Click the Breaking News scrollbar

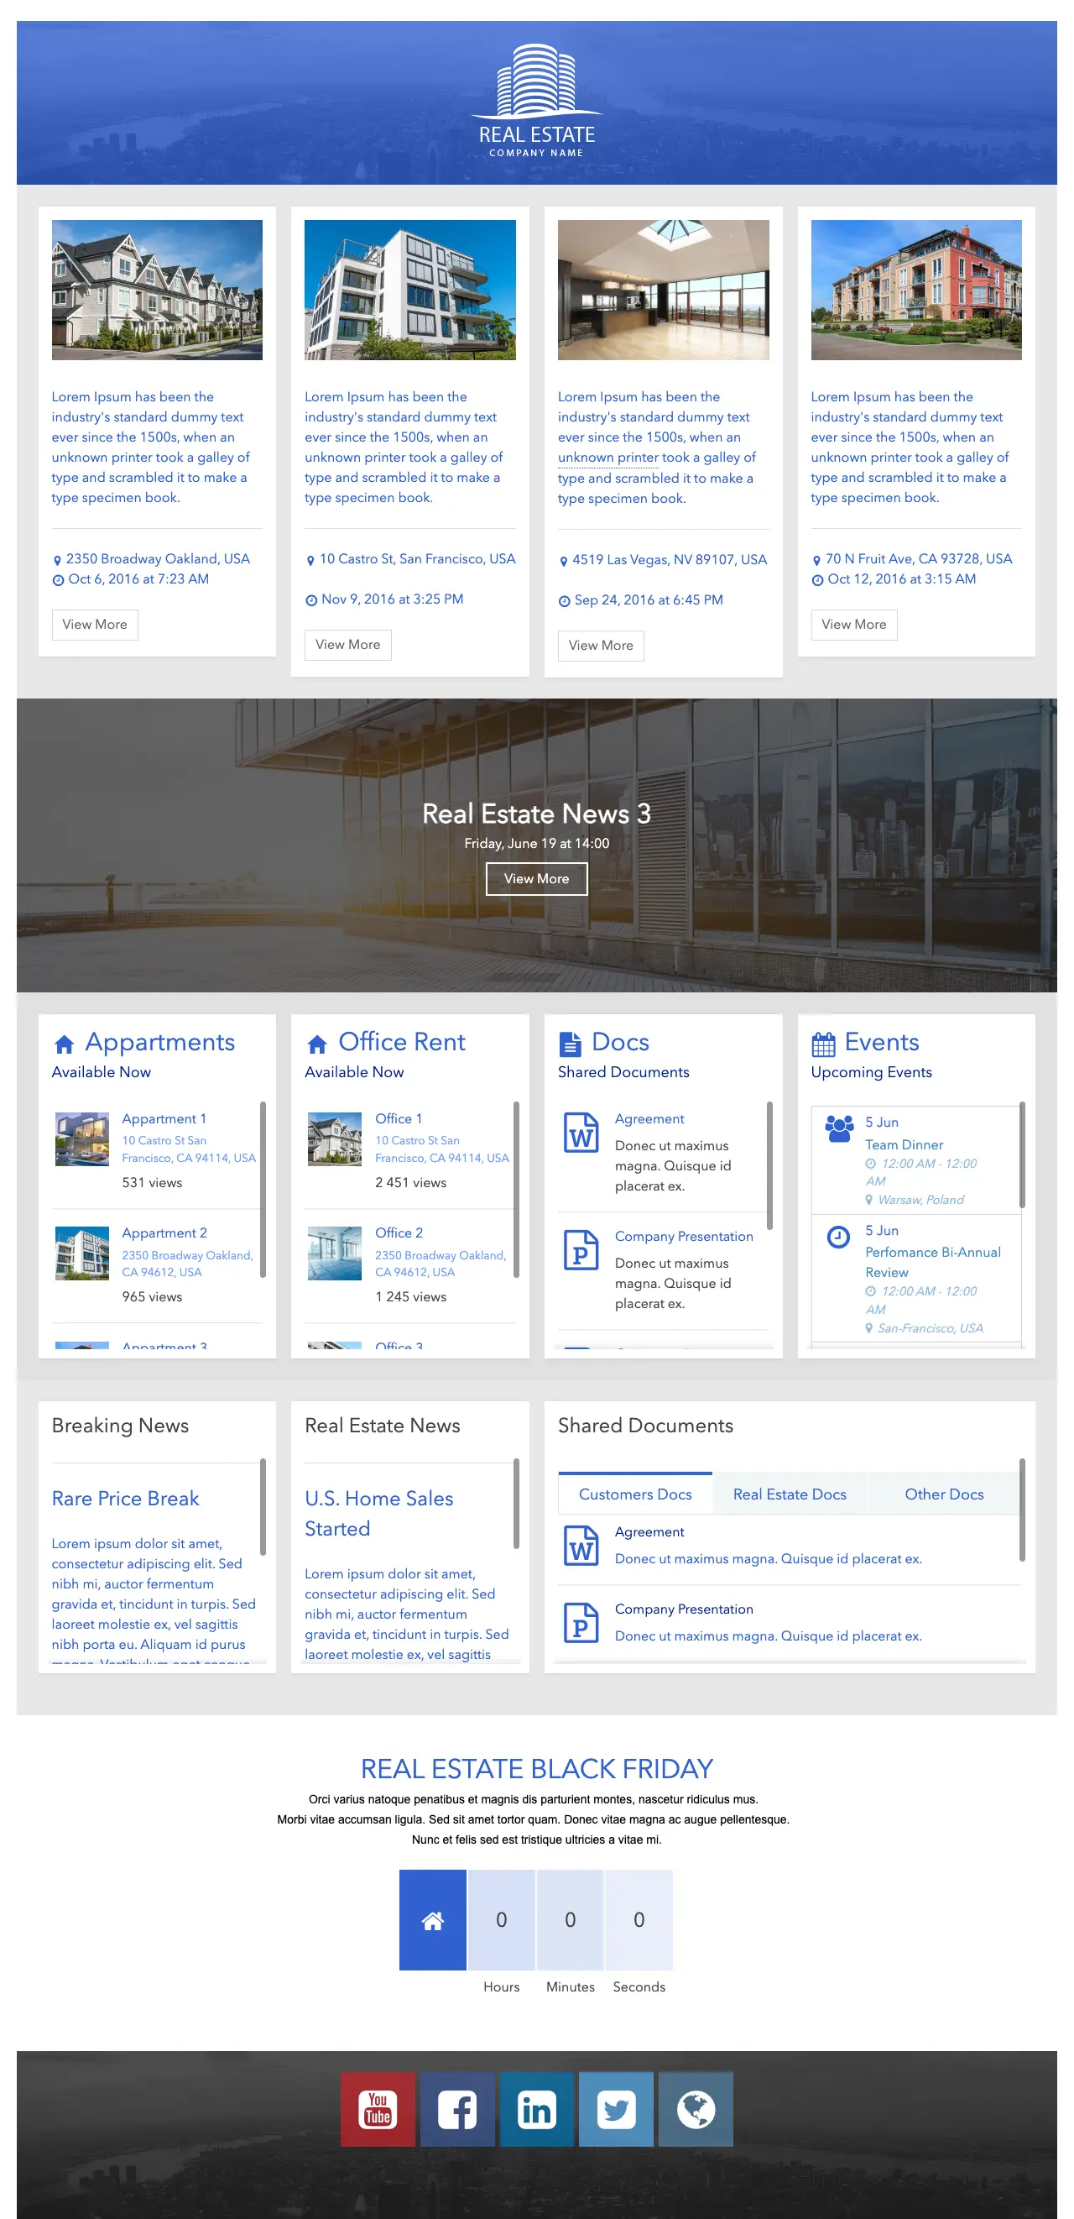point(263,1508)
